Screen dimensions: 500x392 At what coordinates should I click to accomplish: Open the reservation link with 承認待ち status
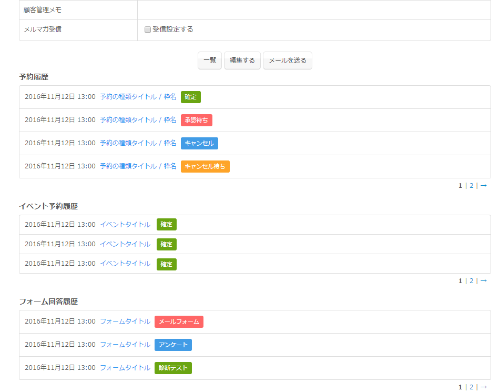[x=138, y=120]
